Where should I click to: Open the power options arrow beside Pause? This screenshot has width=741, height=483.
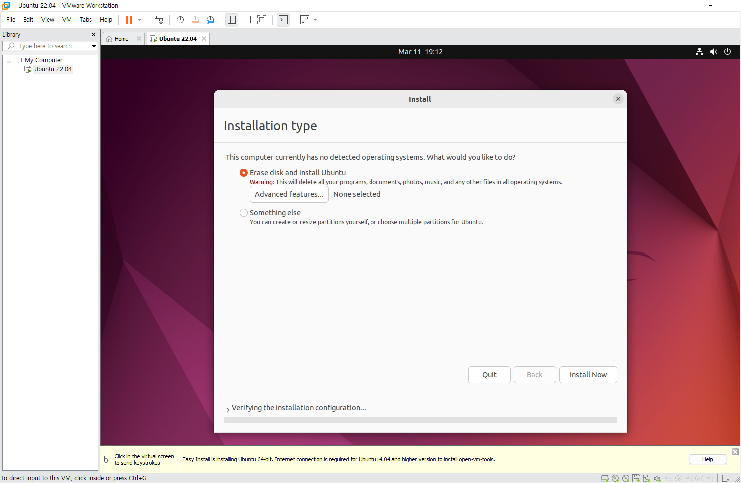click(x=140, y=20)
